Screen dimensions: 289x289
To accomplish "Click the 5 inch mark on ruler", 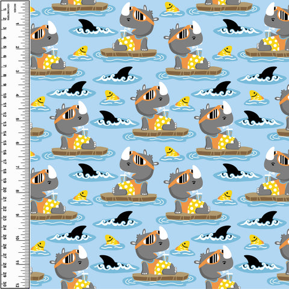I will (17, 119).
